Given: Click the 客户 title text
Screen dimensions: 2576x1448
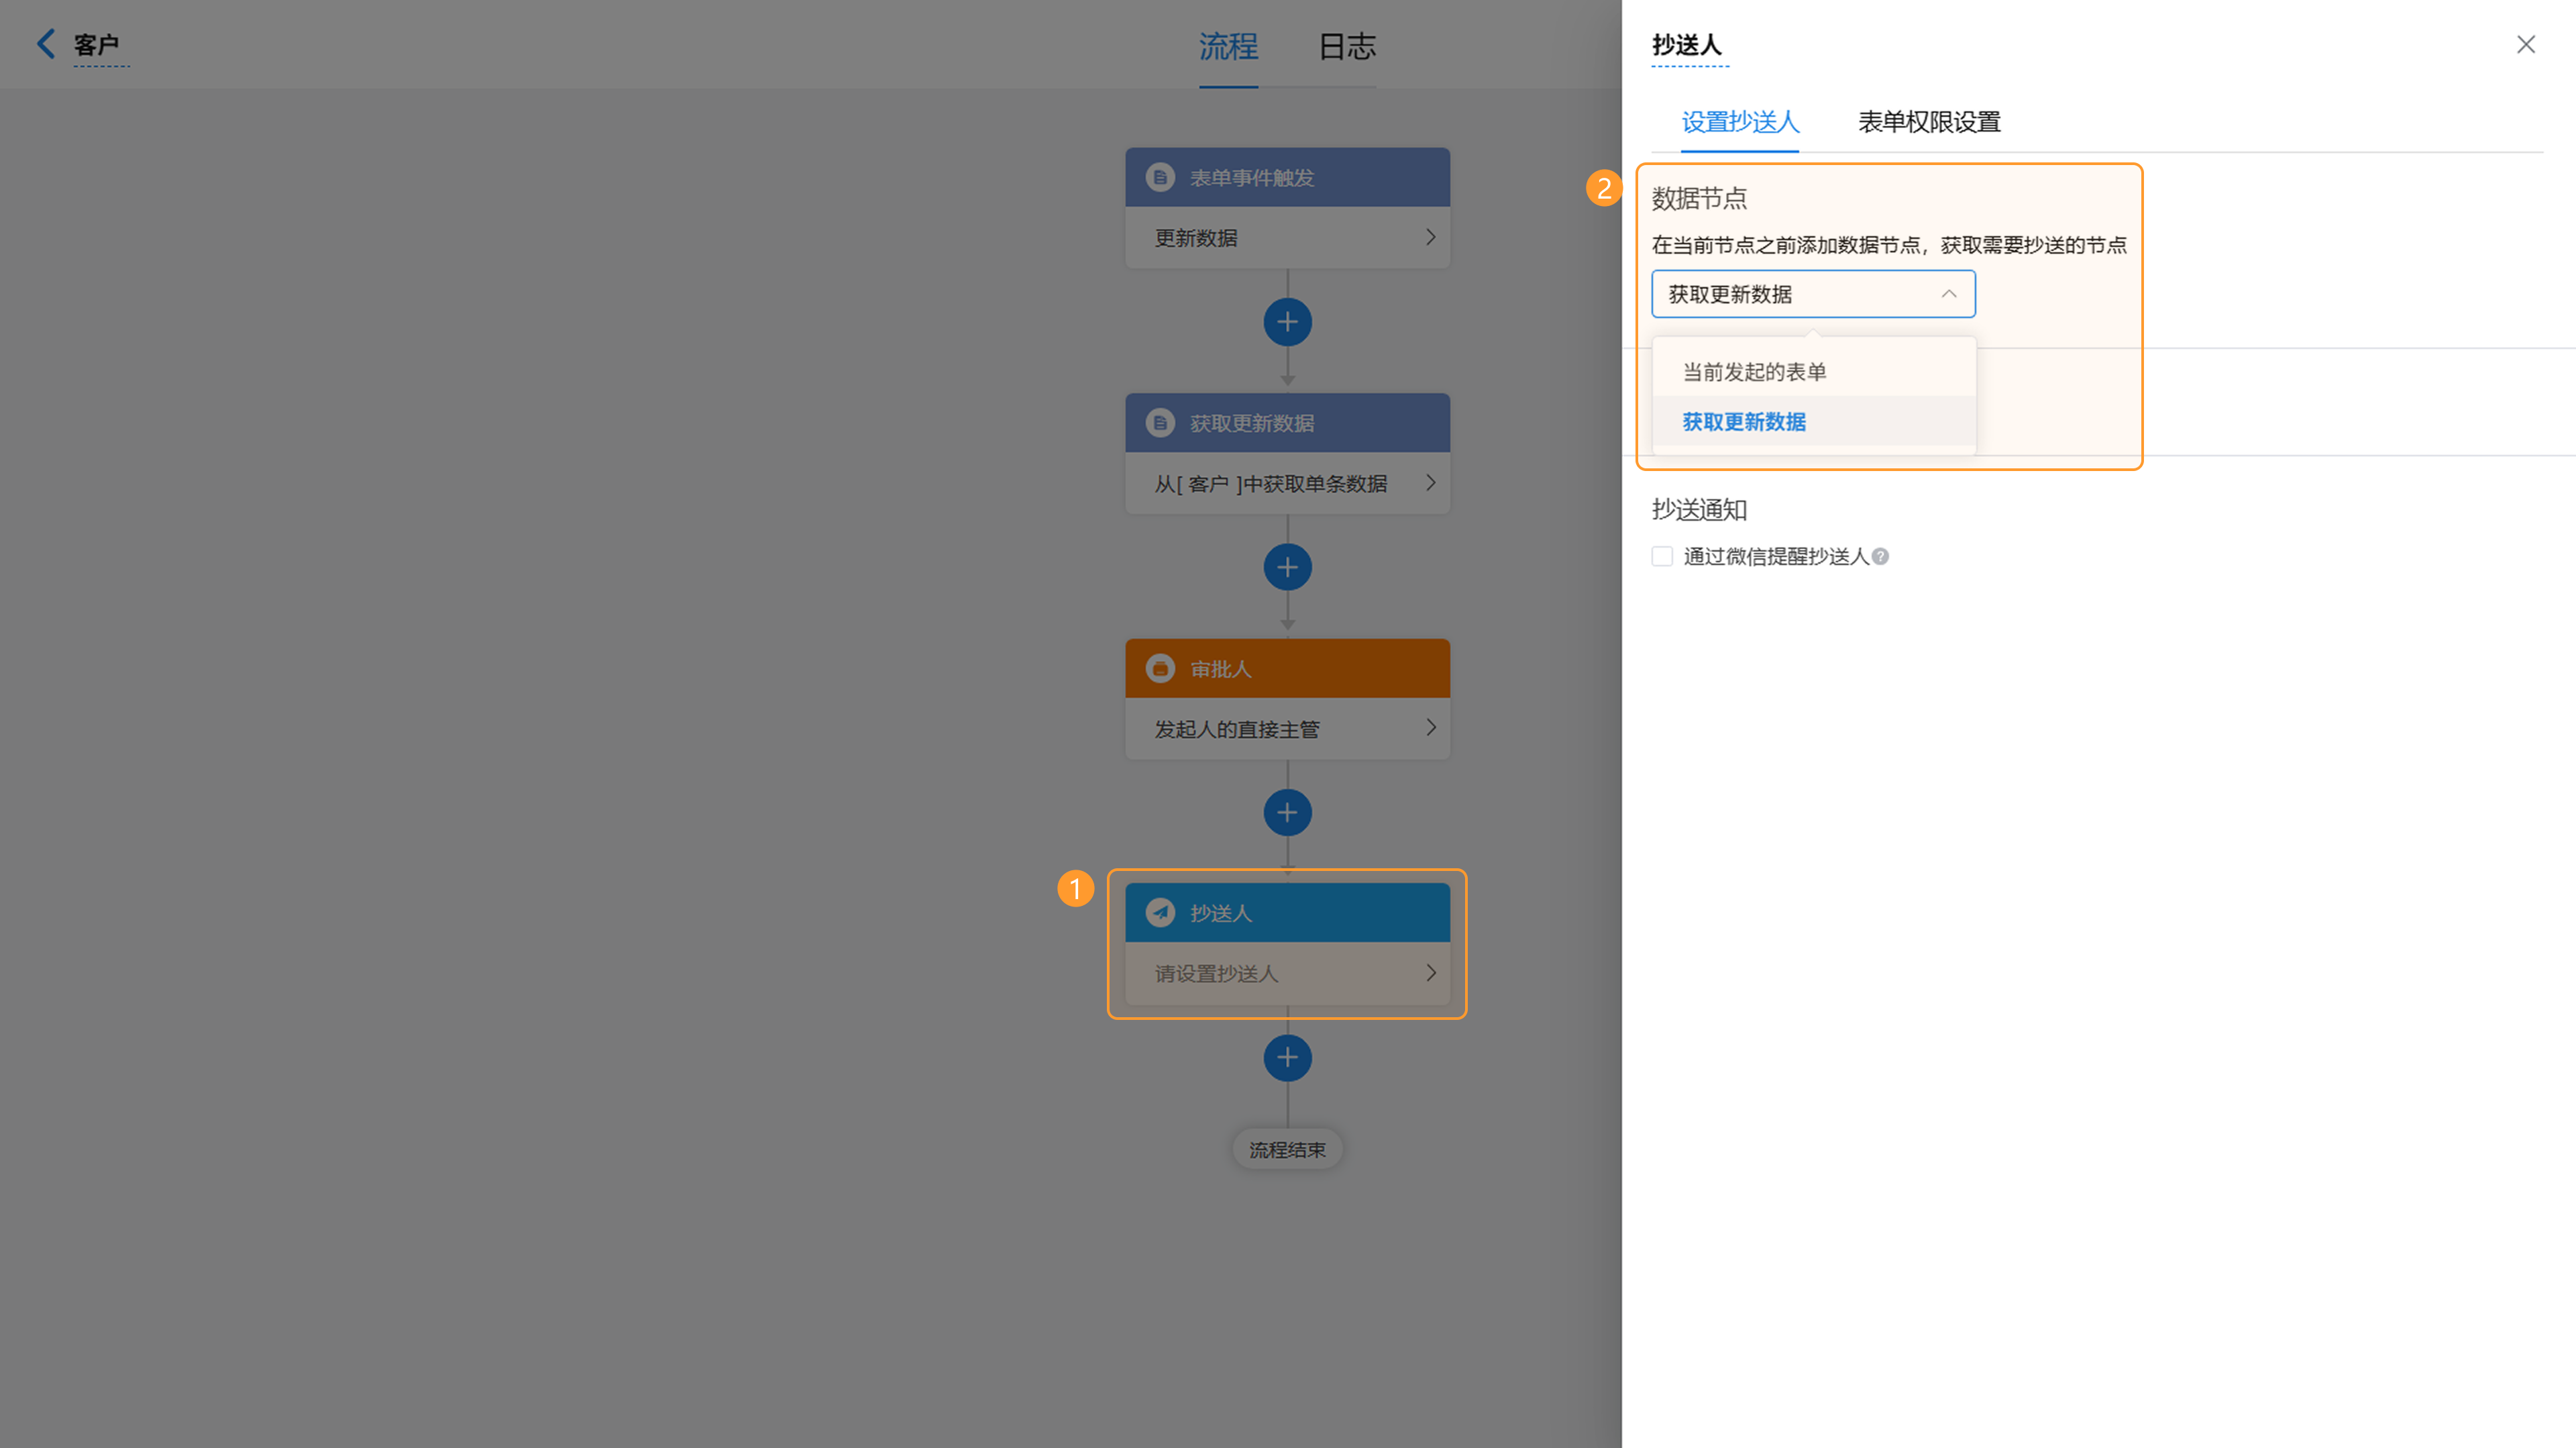Looking at the screenshot, I should pyautogui.click(x=96, y=45).
